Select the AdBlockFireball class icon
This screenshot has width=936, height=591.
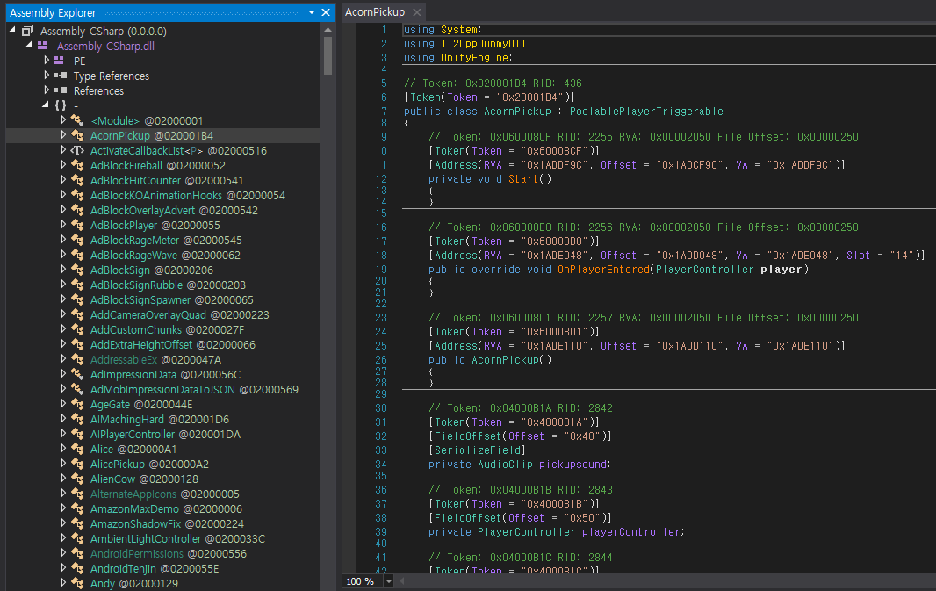click(x=76, y=165)
